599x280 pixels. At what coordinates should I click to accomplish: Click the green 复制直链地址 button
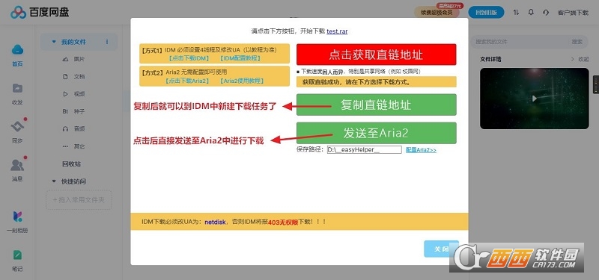377,105
